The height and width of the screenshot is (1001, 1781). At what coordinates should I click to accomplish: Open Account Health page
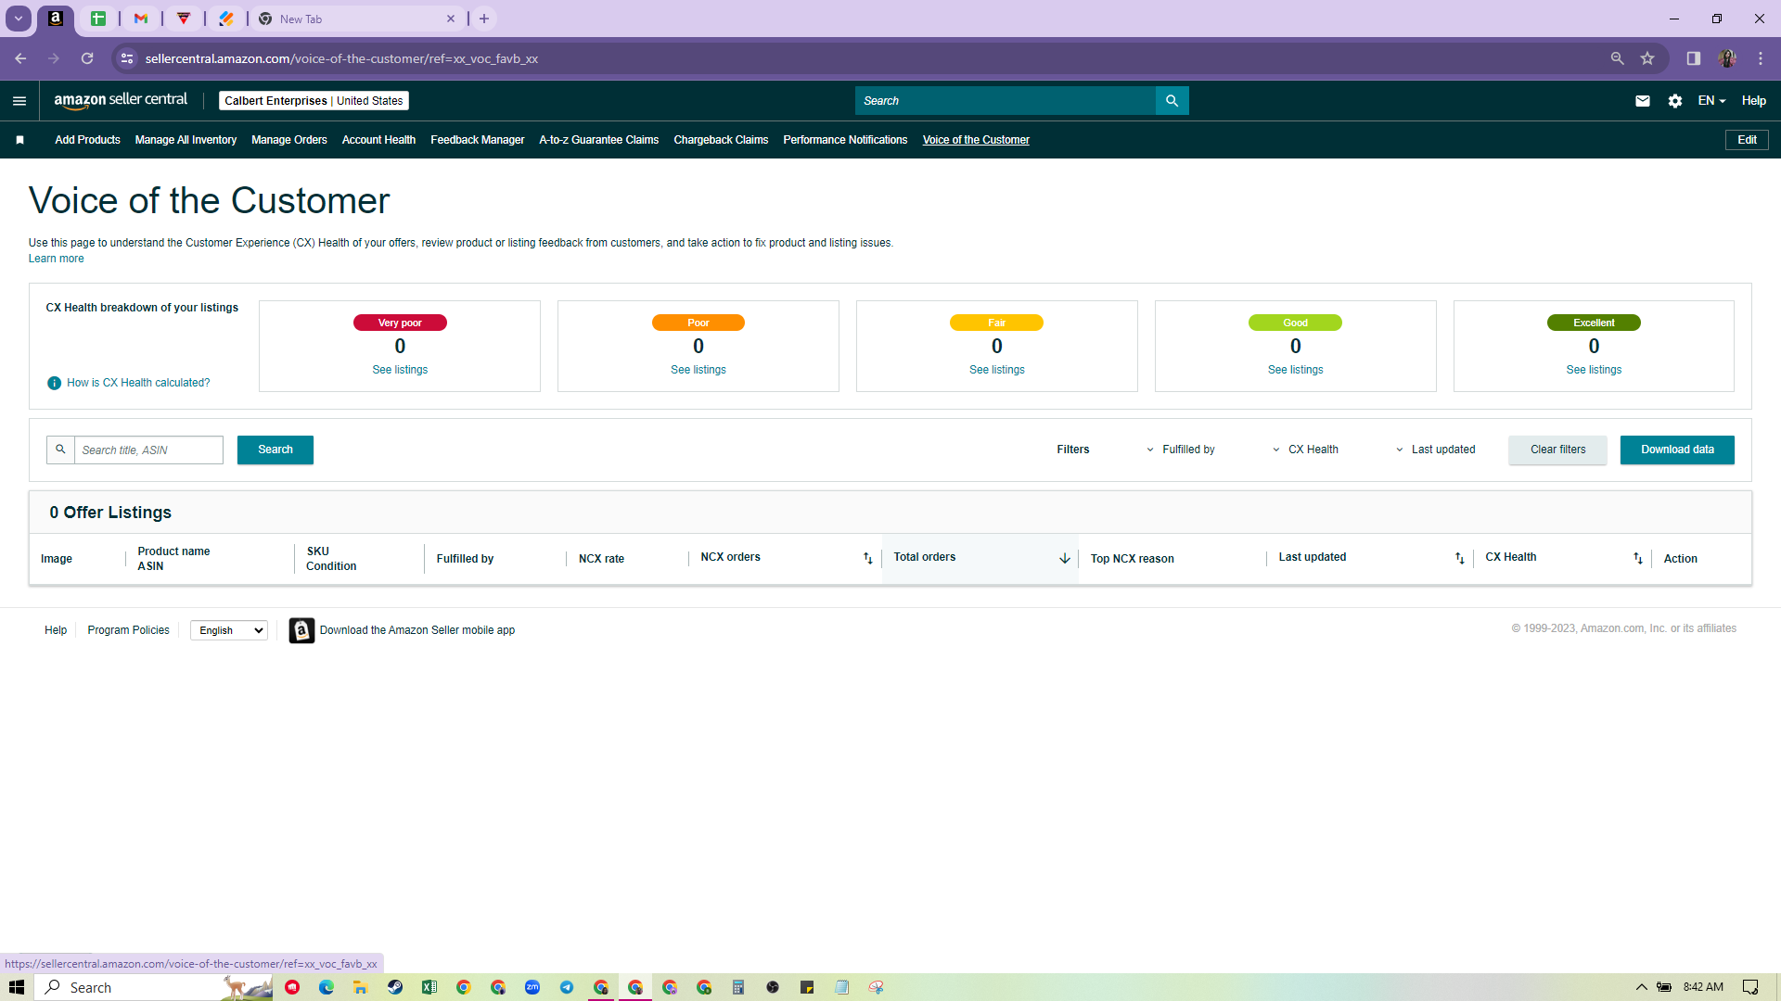378,140
